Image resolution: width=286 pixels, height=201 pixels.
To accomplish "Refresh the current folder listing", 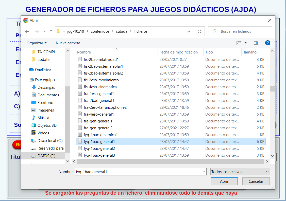I will click(x=199, y=31).
